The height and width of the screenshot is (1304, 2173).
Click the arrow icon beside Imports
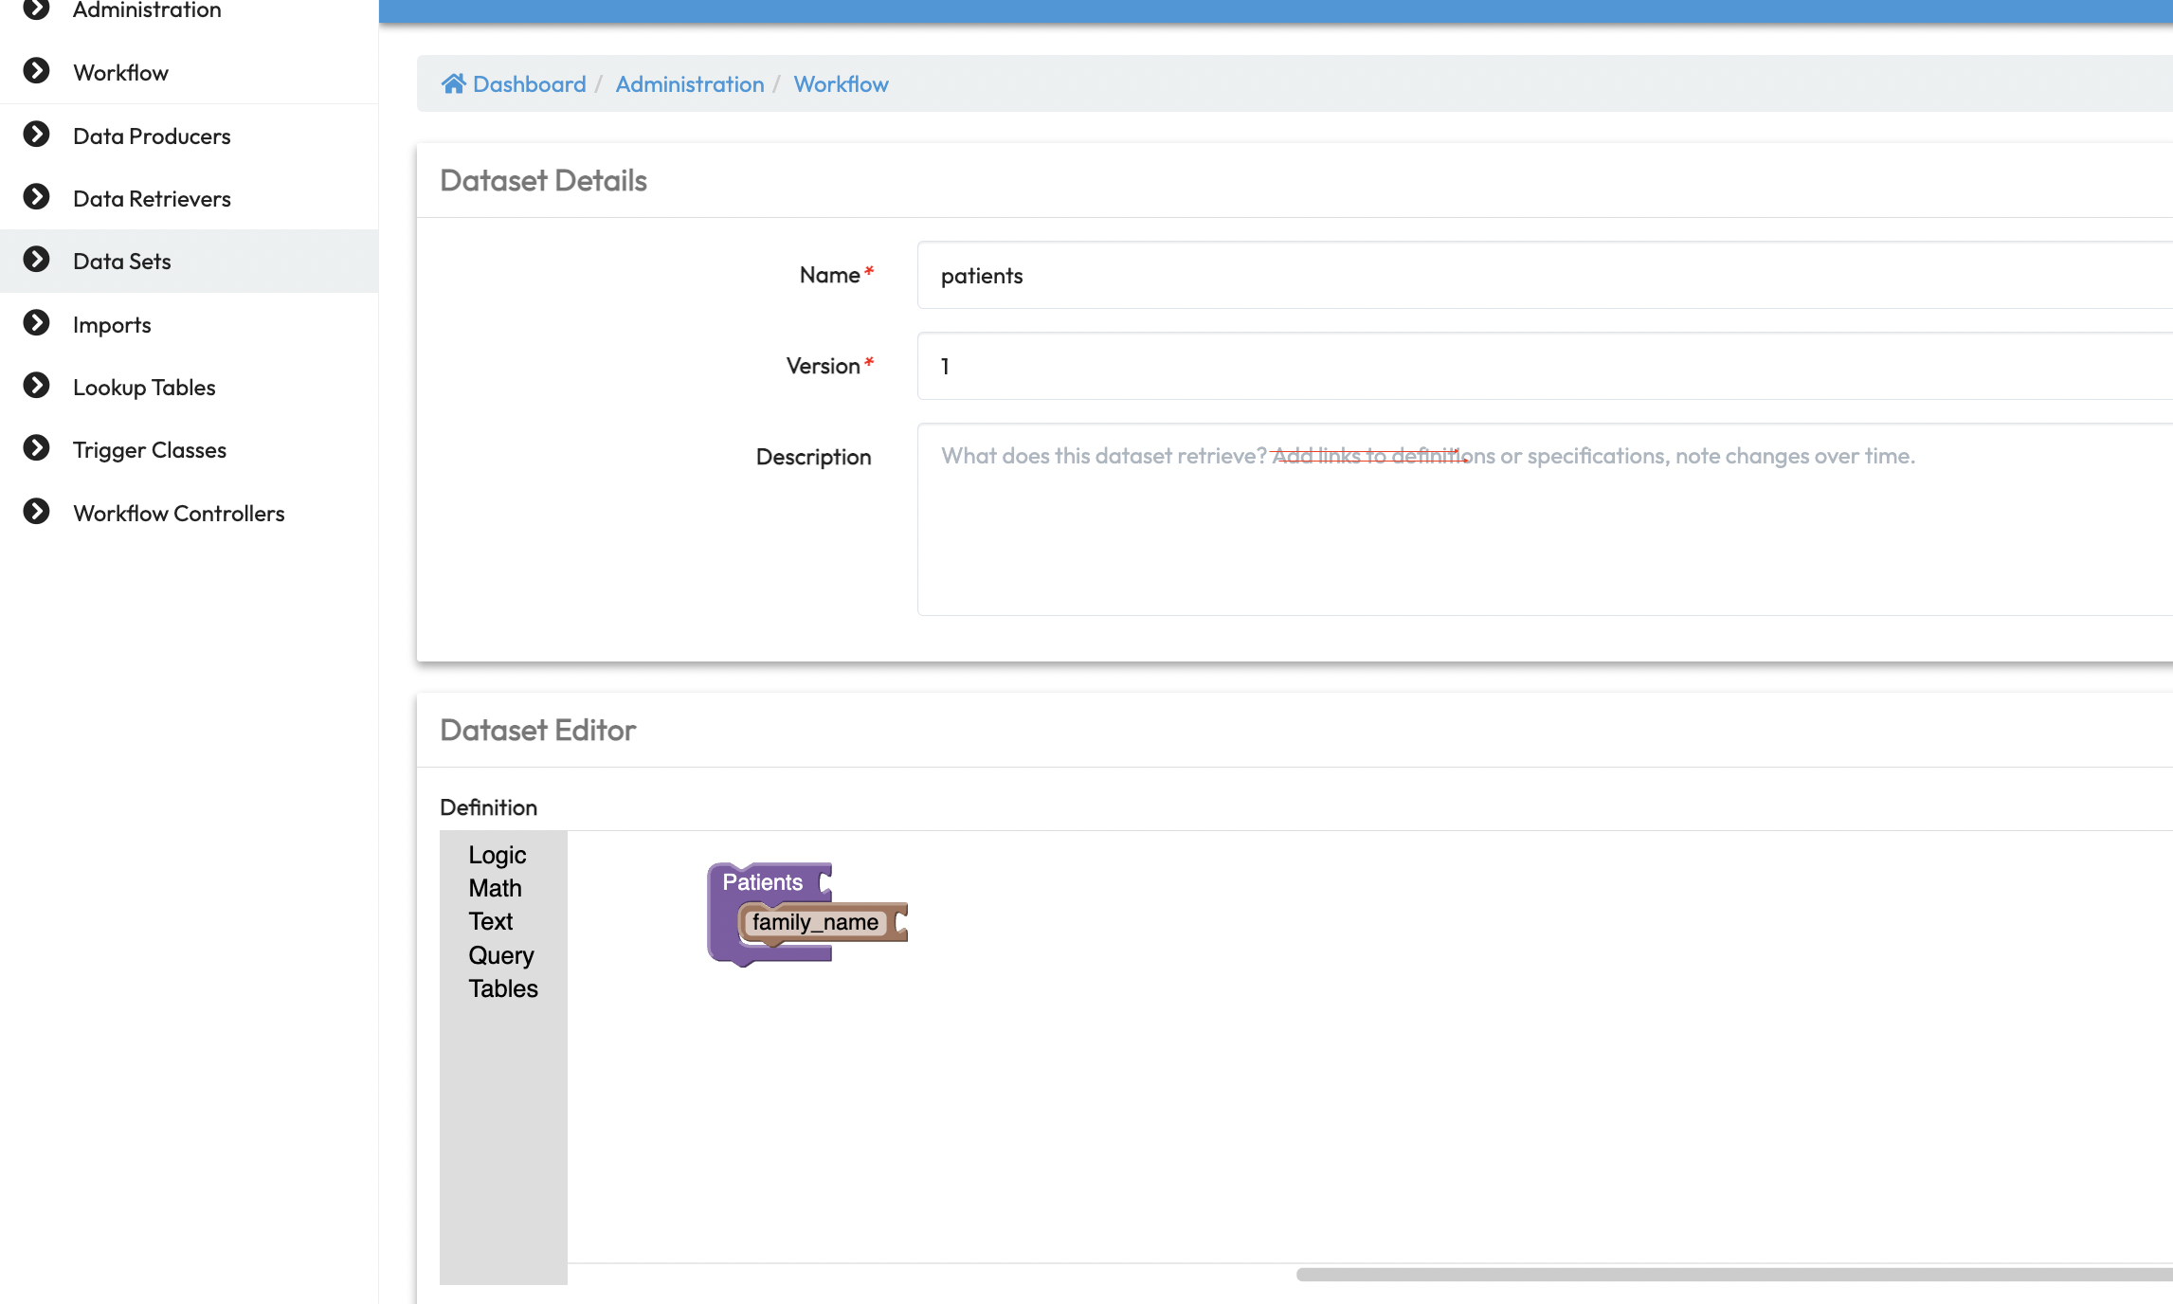[x=36, y=323]
